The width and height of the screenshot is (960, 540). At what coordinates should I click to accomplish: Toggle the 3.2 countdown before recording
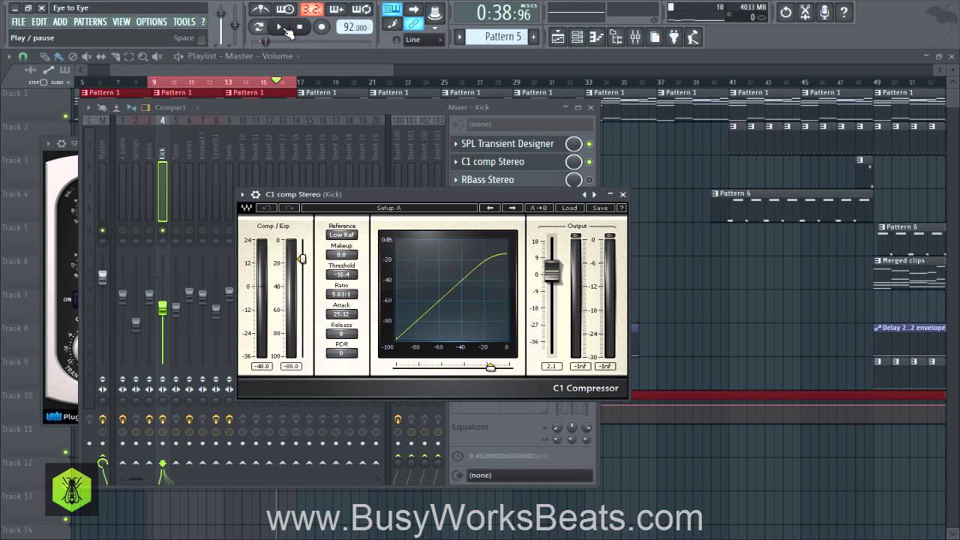click(x=311, y=9)
